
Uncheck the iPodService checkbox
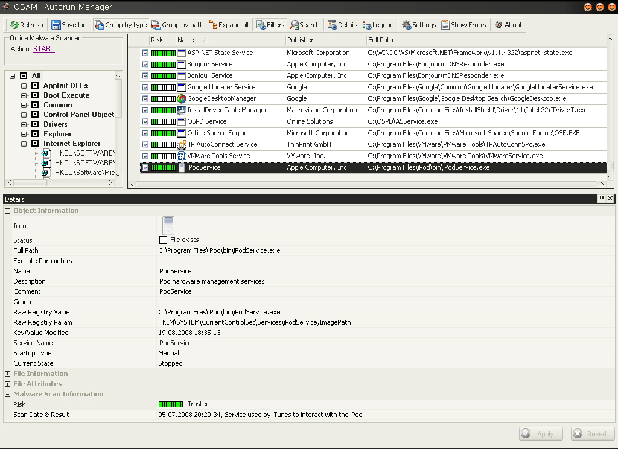pyautogui.click(x=145, y=168)
